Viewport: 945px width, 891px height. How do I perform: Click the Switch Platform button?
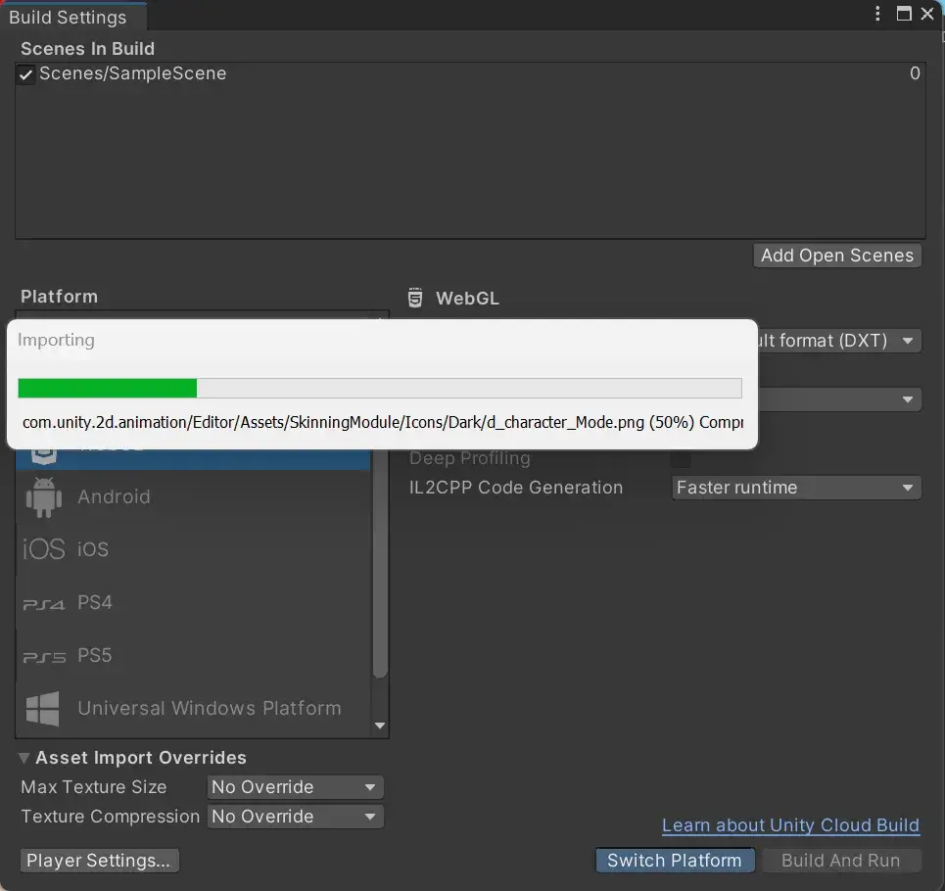pyautogui.click(x=675, y=861)
